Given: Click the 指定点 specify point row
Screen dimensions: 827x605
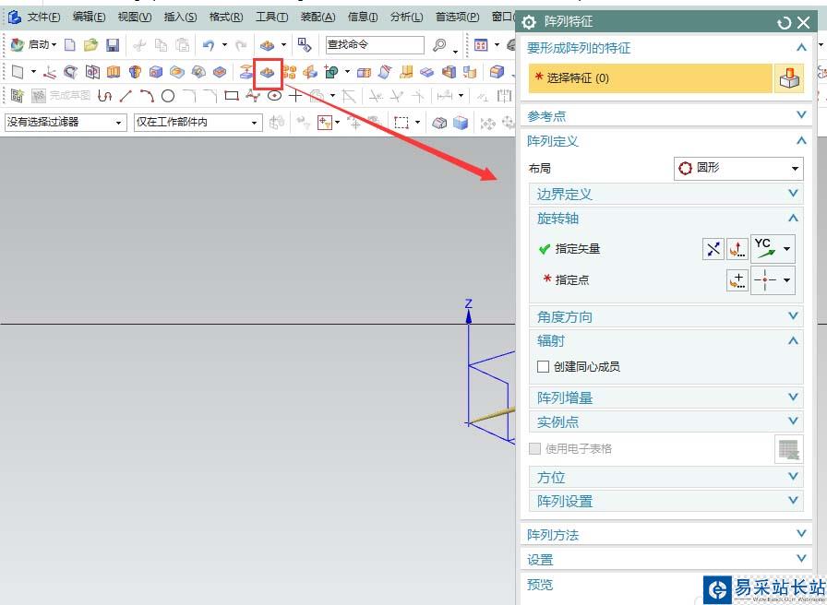Looking at the screenshot, I should pyautogui.click(x=666, y=279).
